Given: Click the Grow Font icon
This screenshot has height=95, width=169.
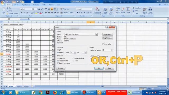Looking at the screenshot, I should pos(39,9).
